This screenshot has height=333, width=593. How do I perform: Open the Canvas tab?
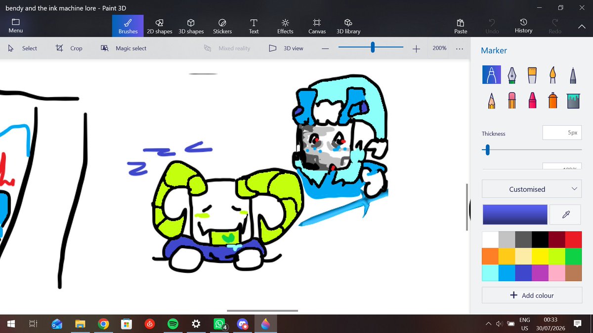pyautogui.click(x=317, y=26)
